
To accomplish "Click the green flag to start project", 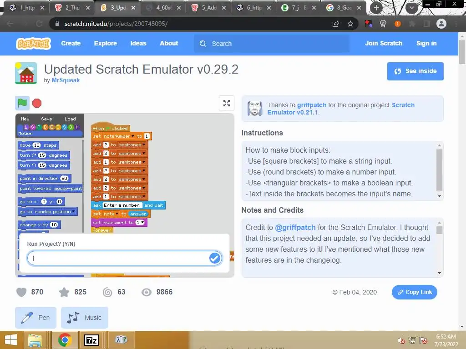I will click(22, 103).
